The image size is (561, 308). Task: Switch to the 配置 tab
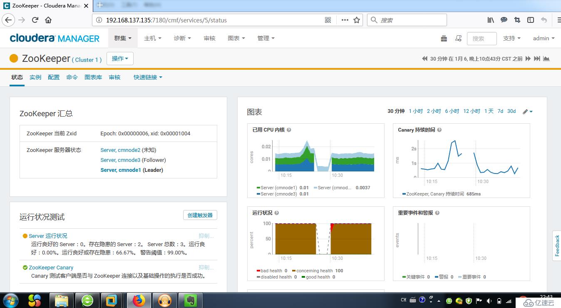pyautogui.click(x=54, y=77)
